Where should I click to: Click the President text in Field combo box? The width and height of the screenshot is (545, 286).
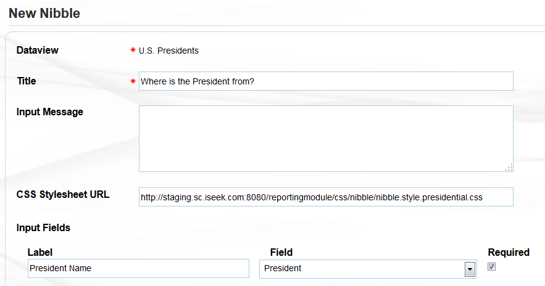tap(283, 269)
